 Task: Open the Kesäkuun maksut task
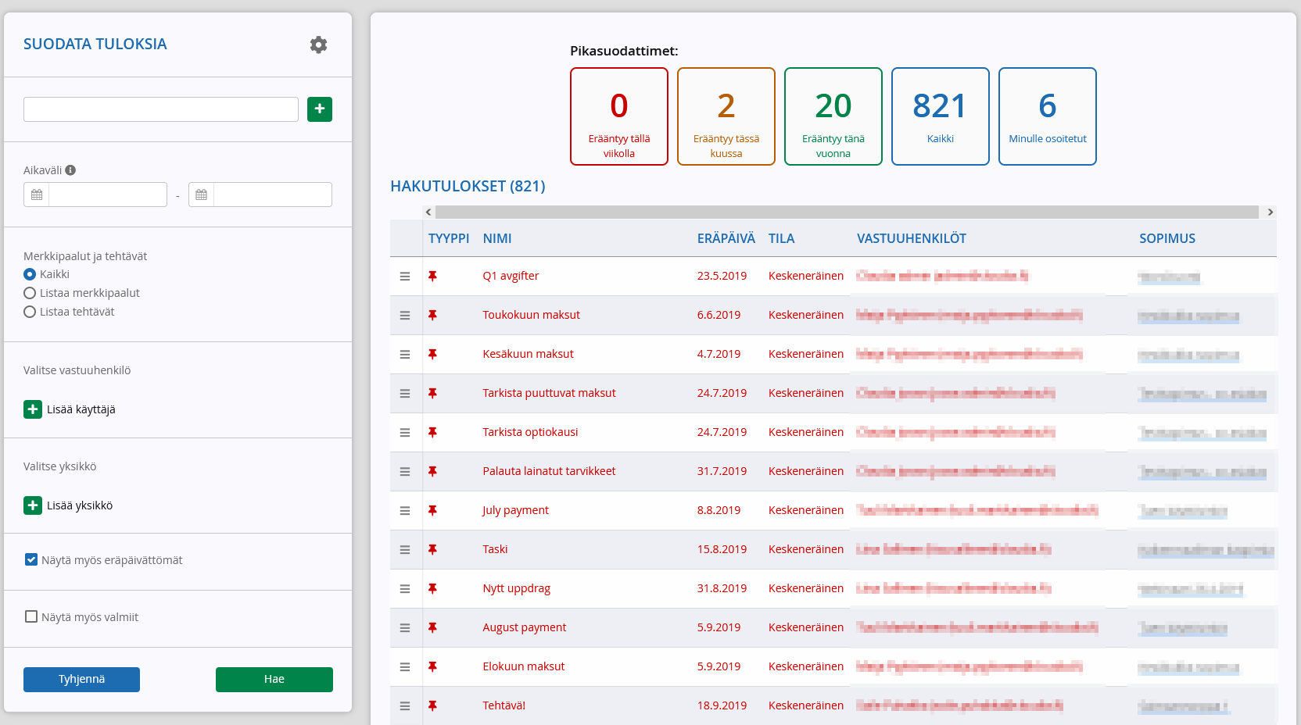529,354
